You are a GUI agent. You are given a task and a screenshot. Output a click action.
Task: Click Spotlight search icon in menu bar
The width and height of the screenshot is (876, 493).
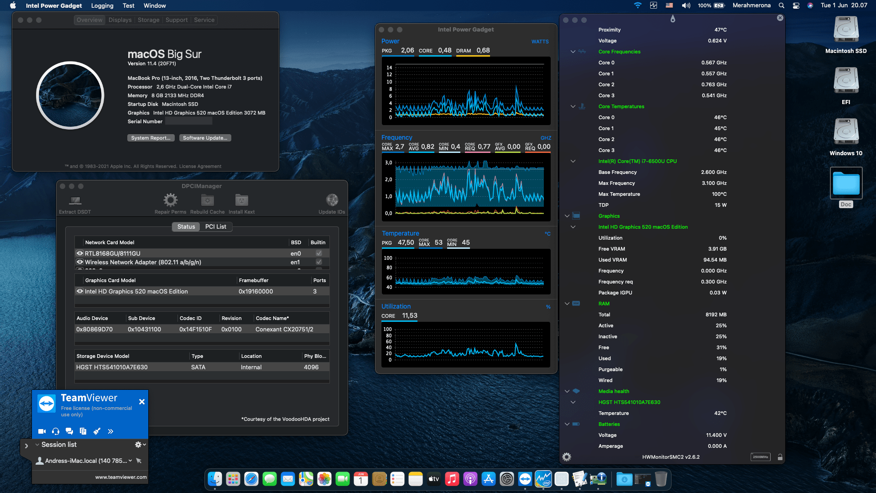click(x=782, y=5)
